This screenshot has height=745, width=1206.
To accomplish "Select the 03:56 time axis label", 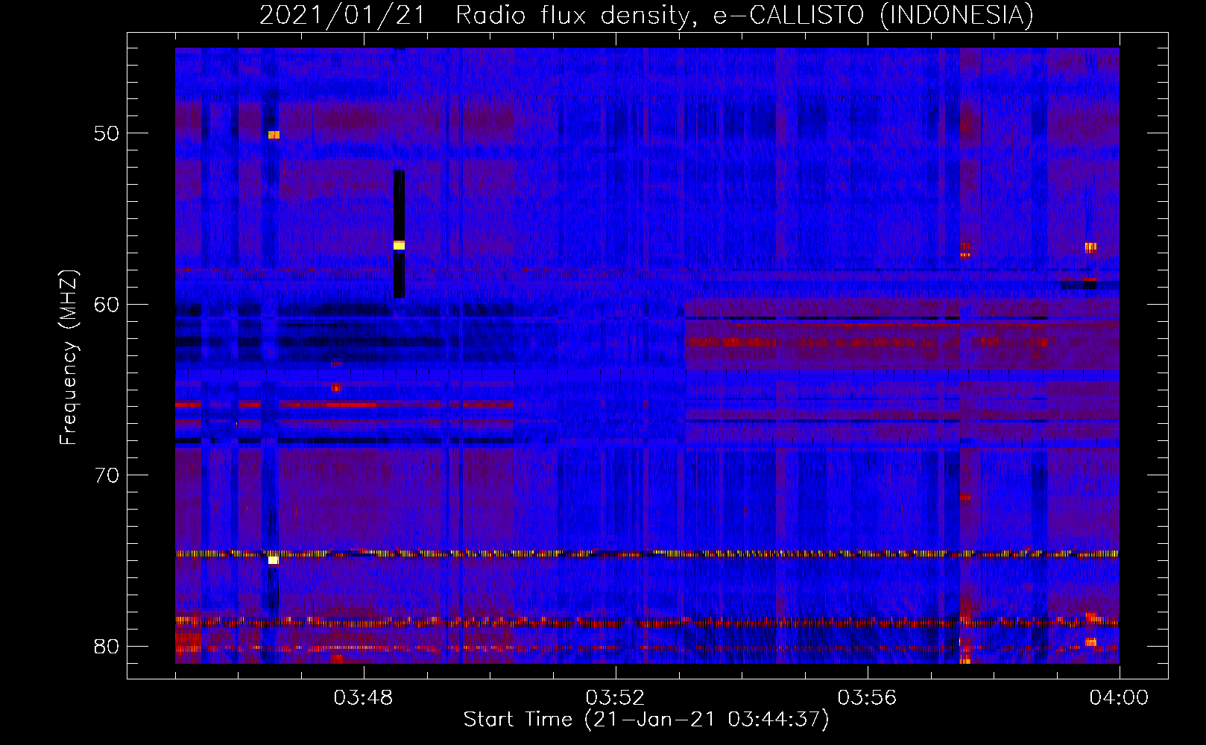I will [867, 698].
